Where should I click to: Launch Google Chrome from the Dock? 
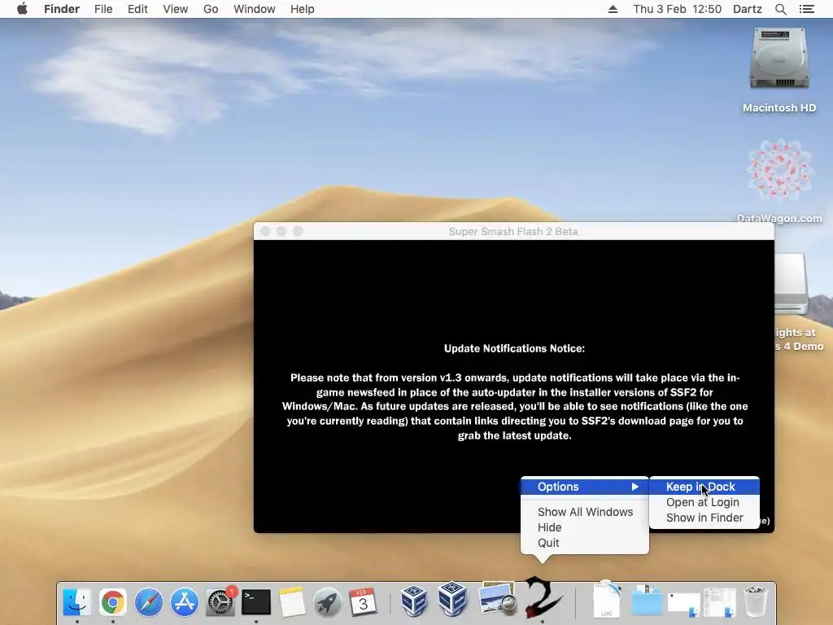pos(112,602)
